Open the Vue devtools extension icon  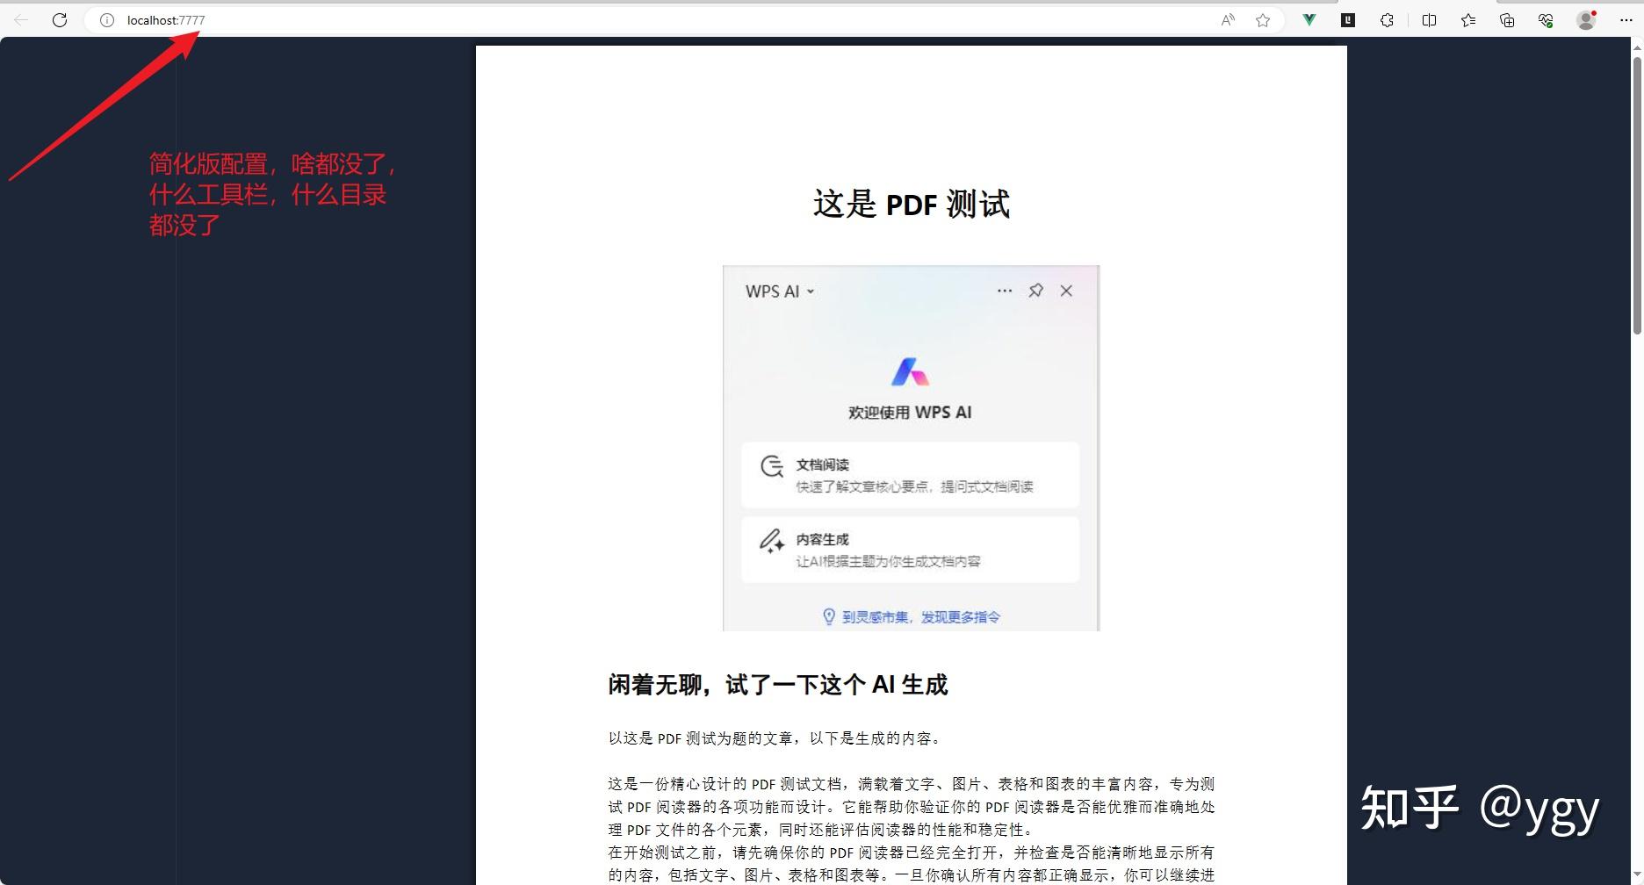coord(1309,19)
